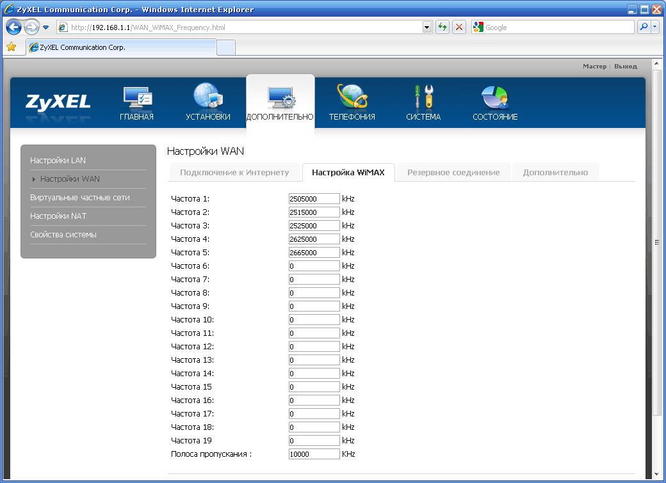This screenshot has height=483, width=666.
Task: Open the СОСТОЯНИЕ status icon
Action: [x=495, y=98]
